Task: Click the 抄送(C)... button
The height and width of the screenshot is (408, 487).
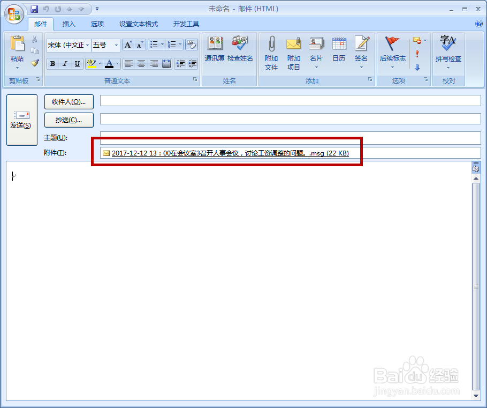Action: pos(69,120)
